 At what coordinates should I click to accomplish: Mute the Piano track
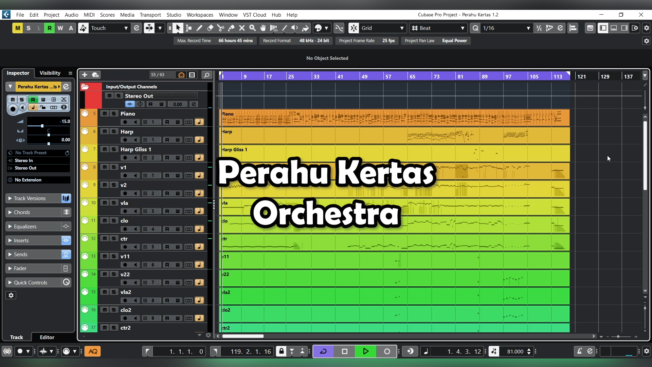pos(105,113)
